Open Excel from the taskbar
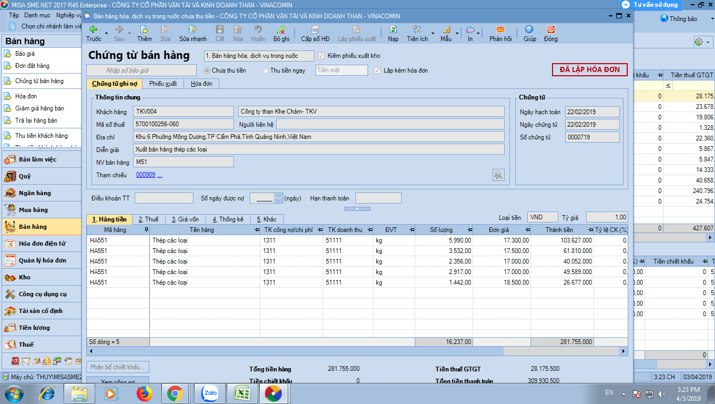The height and width of the screenshot is (404, 715). click(x=241, y=392)
